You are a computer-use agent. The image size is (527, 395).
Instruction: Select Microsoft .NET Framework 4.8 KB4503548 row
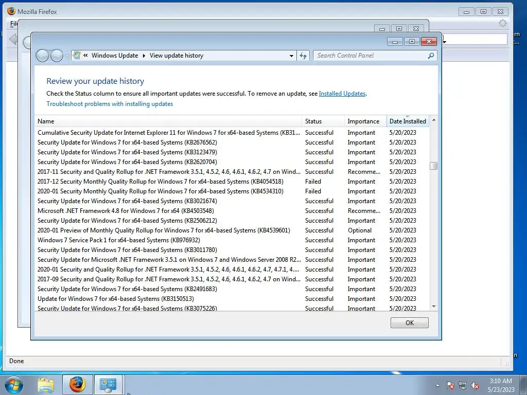(232, 210)
